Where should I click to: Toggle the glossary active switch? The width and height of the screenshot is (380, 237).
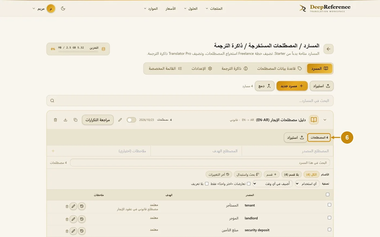(131, 120)
